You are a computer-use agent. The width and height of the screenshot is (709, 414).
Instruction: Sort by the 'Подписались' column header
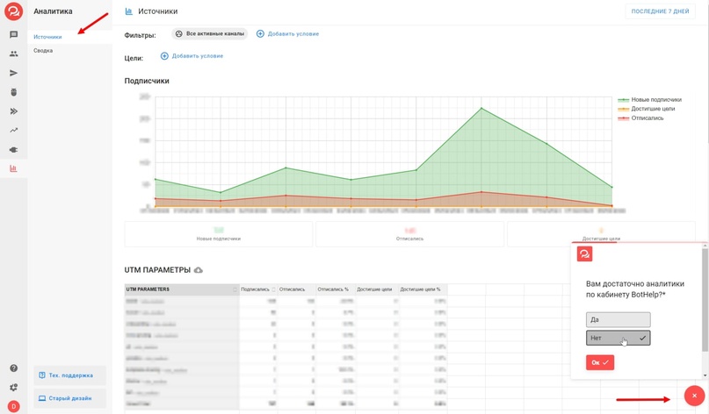255,289
